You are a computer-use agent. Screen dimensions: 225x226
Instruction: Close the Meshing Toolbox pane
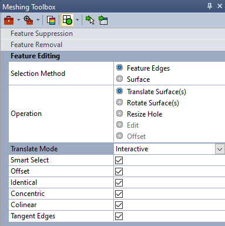220,6
